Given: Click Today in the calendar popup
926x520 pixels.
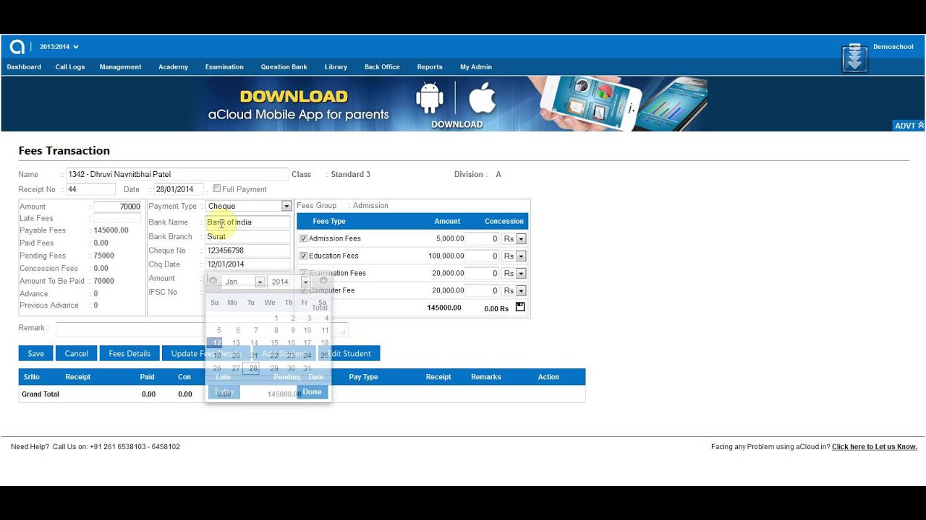Looking at the screenshot, I should coord(224,391).
